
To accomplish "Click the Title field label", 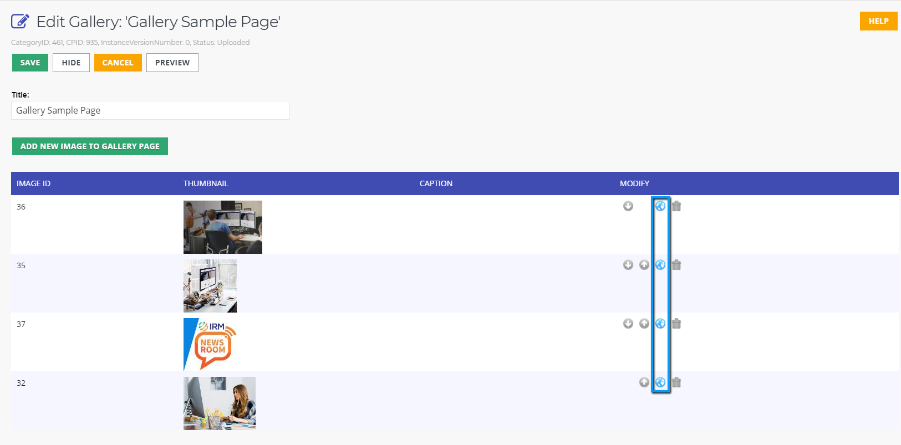I will pos(21,95).
